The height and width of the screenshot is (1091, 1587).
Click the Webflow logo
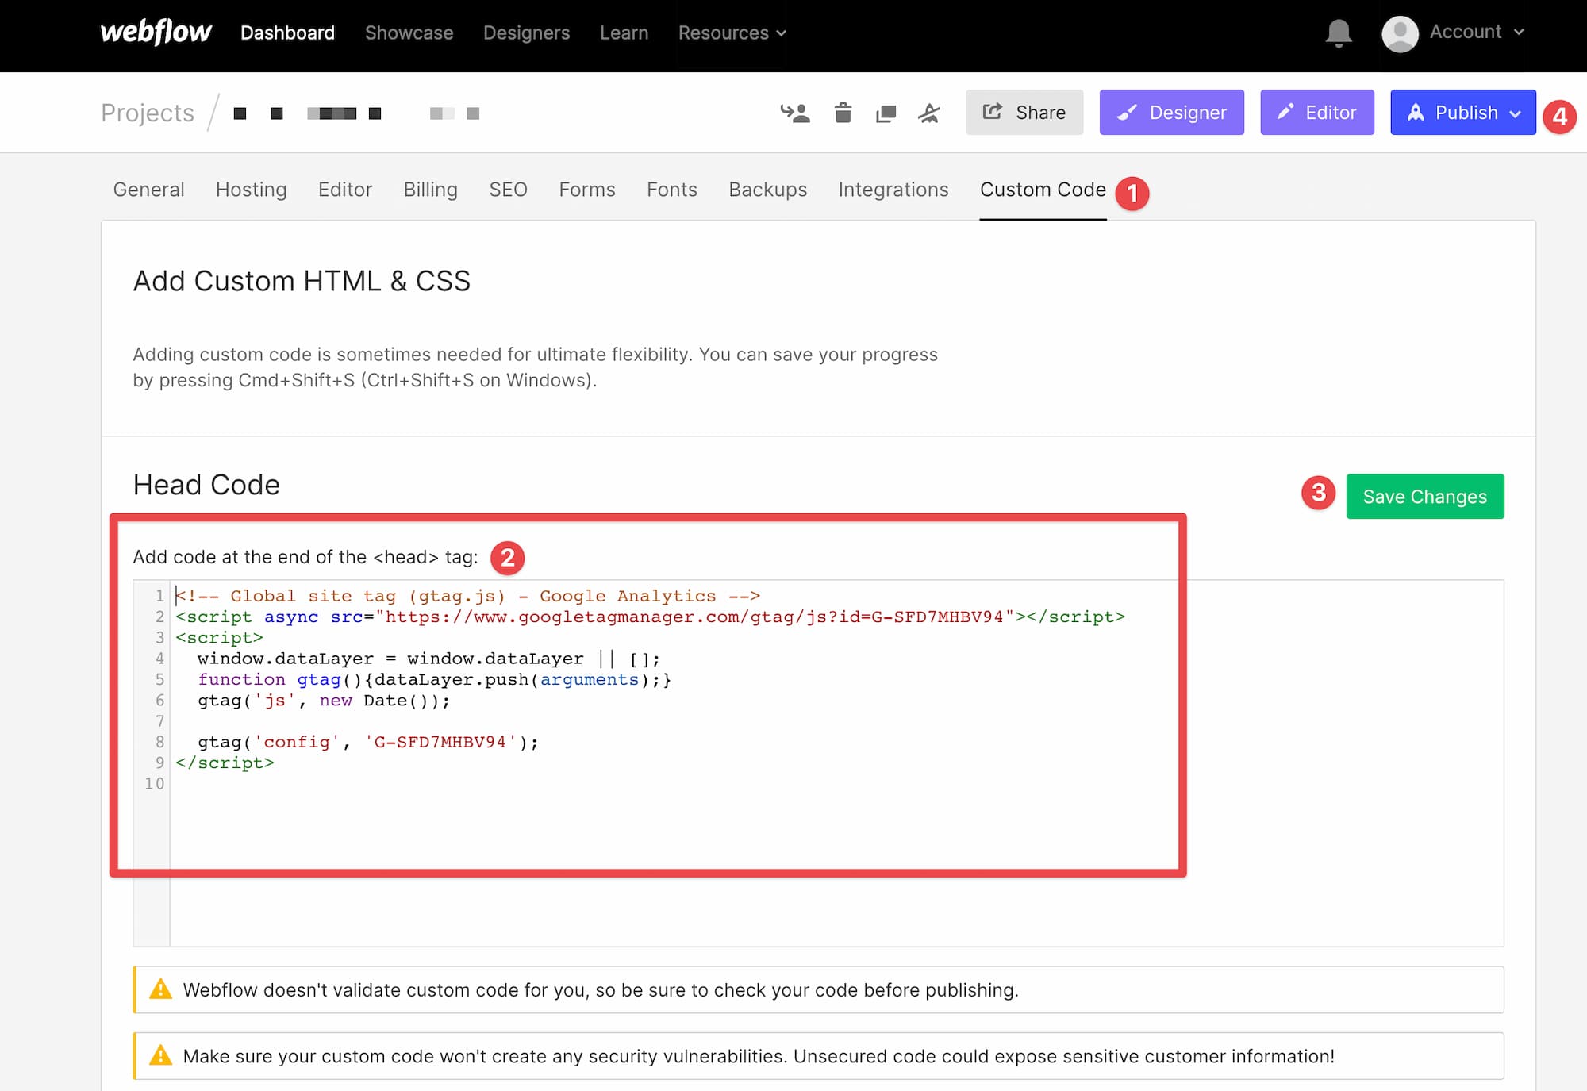click(156, 32)
